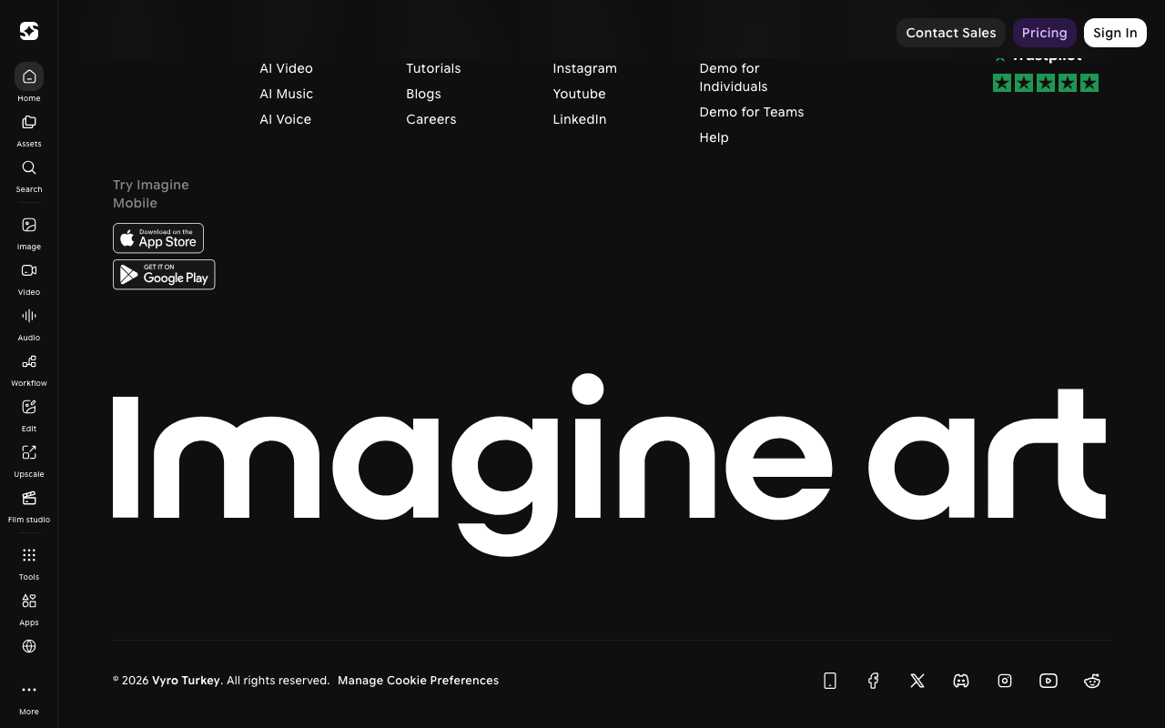Open Demo for Teams link
The height and width of the screenshot is (728, 1165).
coord(752,112)
